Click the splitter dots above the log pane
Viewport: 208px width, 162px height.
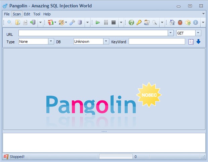tap(104, 132)
